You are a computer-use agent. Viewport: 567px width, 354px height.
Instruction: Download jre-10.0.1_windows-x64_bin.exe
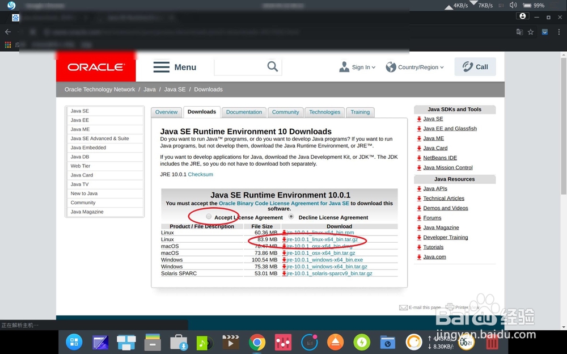tap(325, 260)
